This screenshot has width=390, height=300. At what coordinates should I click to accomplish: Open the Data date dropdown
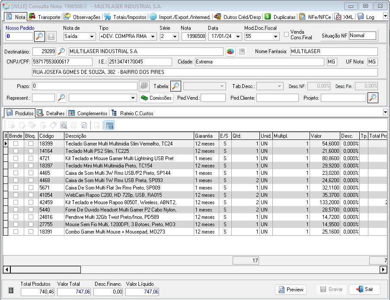(x=238, y=37)
